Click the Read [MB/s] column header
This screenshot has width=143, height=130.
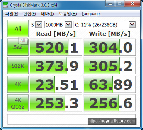(56, 34)
